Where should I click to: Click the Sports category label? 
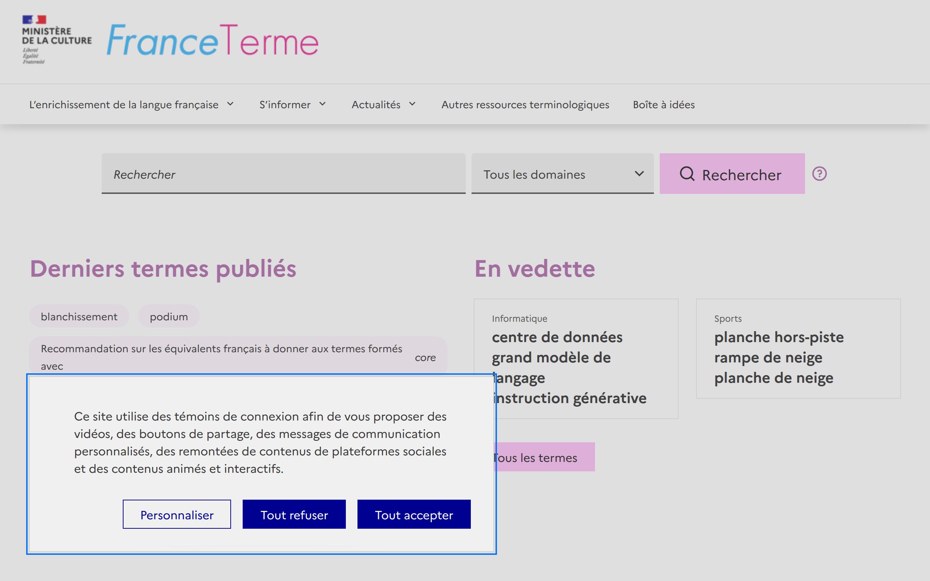[728, 318]
